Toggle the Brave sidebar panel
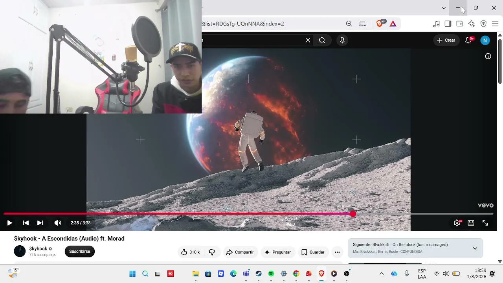This screenshot has width=503, height=283. tap(448, 24)
